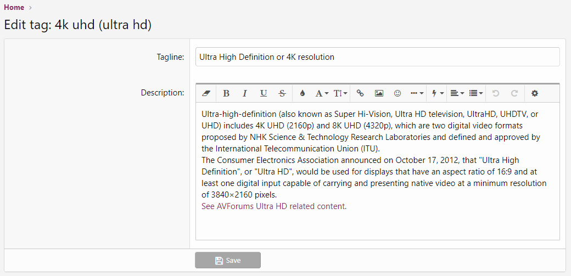Toggle underline formatting

click(264, 93)
